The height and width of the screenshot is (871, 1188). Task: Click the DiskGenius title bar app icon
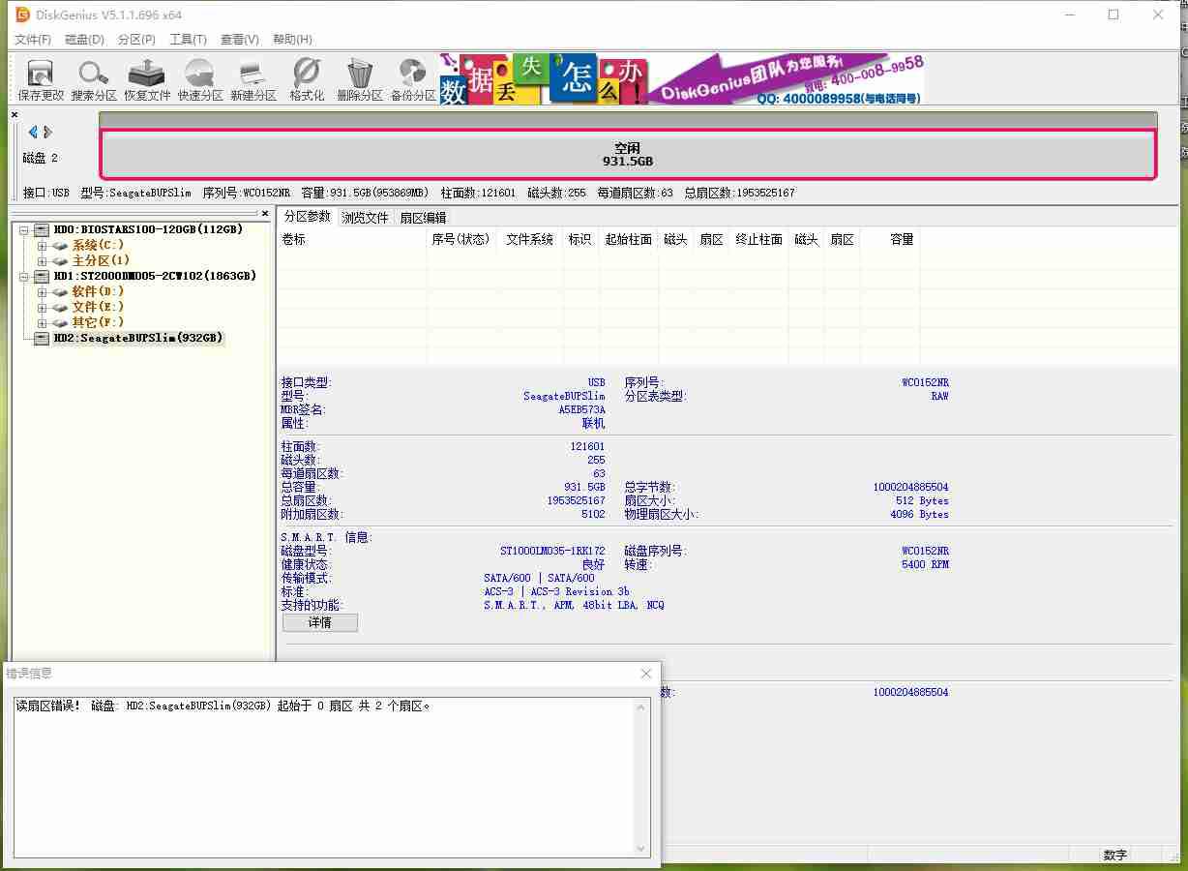click(22, 15)
